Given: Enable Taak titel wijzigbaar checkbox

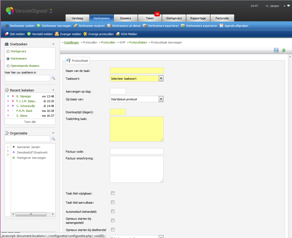Looking at the screenshot, I should click(x=113, y=193).
